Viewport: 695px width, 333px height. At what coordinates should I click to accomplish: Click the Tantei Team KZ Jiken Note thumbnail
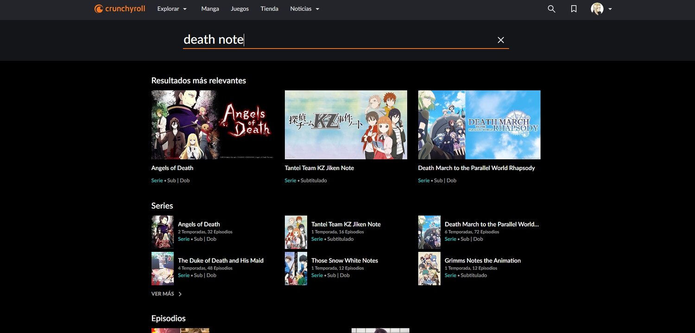(x=346, y=124)
